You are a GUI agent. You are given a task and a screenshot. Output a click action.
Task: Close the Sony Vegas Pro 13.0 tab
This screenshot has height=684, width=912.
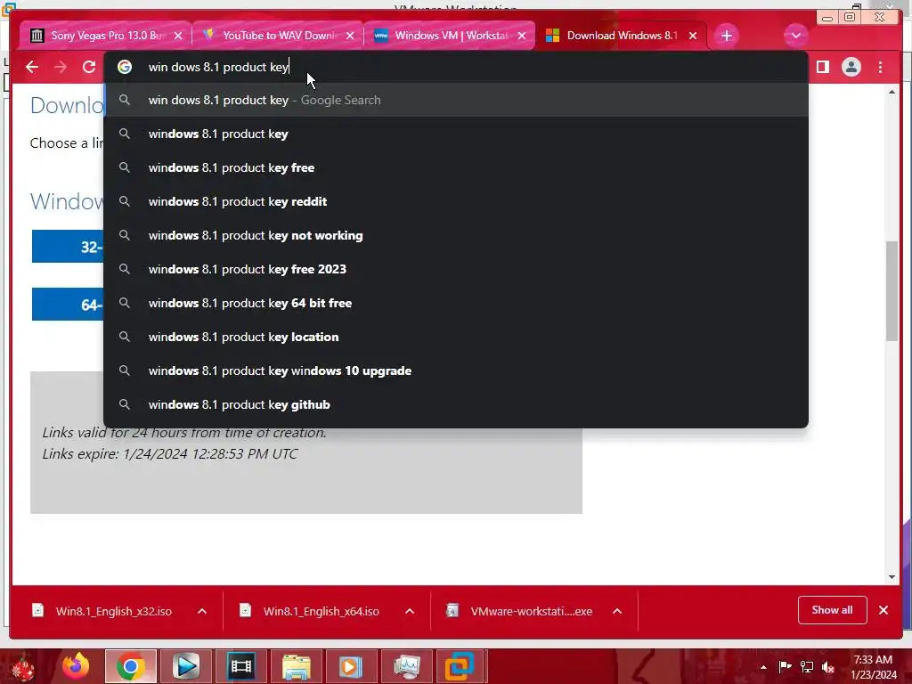coord(178,36)
